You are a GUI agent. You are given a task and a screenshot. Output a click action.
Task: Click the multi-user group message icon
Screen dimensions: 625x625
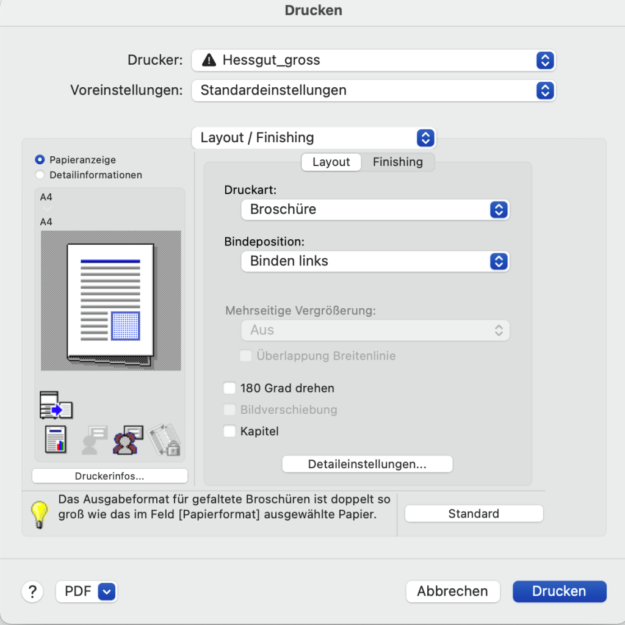pyautogui.click(x=128, y=439)
